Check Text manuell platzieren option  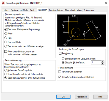[x=60, y=71]
